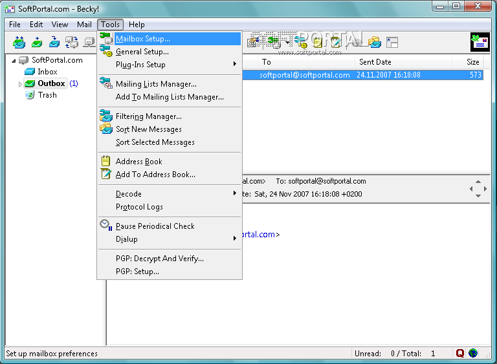Viewport: 497px width, 364px height.
Task: Click the To: softportal@softportal.com header text
Action: [x=321, y=181]
